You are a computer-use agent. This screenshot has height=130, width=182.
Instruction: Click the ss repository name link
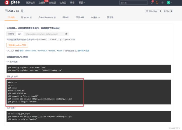(17, 11)
